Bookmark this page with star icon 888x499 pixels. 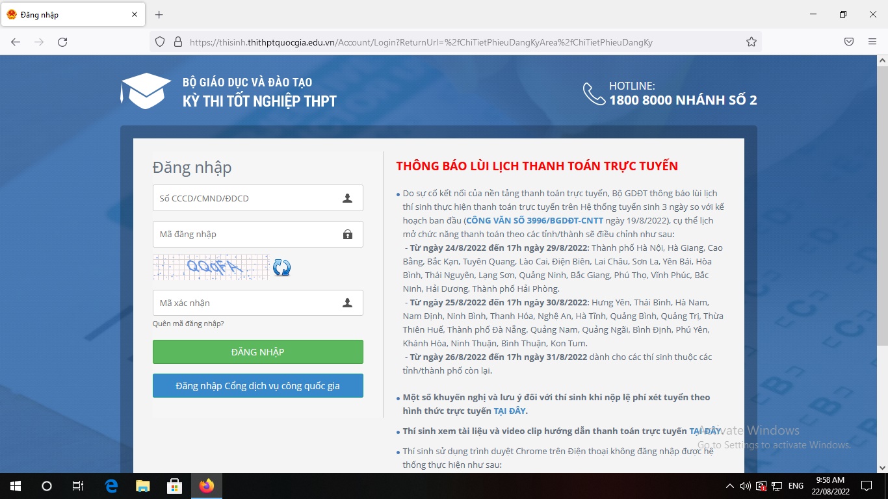click(x=751, y=42)
